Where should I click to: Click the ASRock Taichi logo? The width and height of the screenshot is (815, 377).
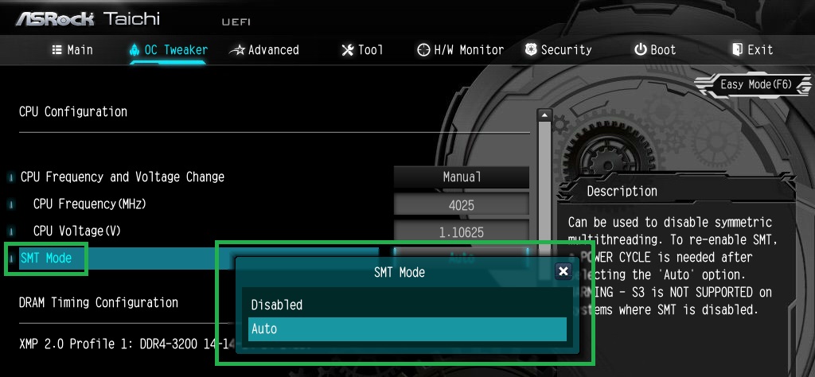[88, 19]
